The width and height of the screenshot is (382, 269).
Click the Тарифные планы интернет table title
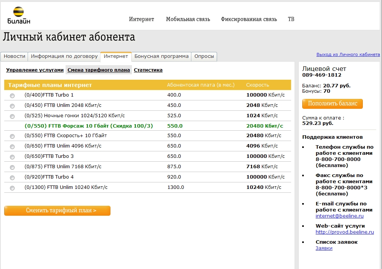(50, 85)
